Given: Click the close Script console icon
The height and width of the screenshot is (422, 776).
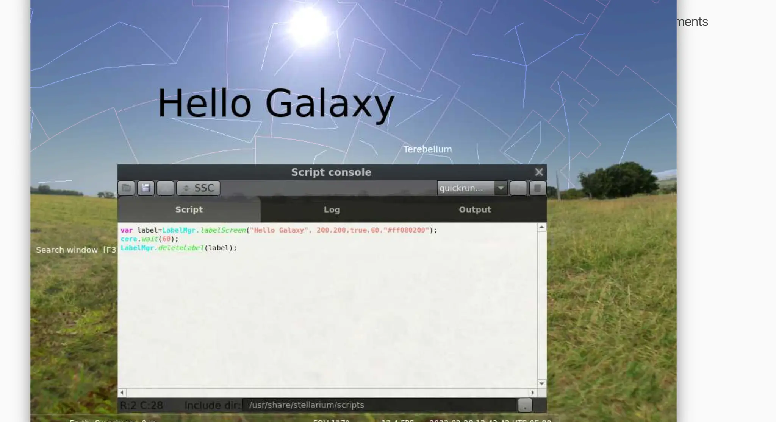Looking at the screenshot, I should [x=539, y=172].
